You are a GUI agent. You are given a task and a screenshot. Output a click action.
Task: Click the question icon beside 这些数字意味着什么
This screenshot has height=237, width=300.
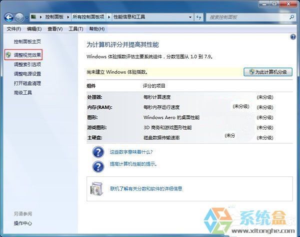point(98,152)
